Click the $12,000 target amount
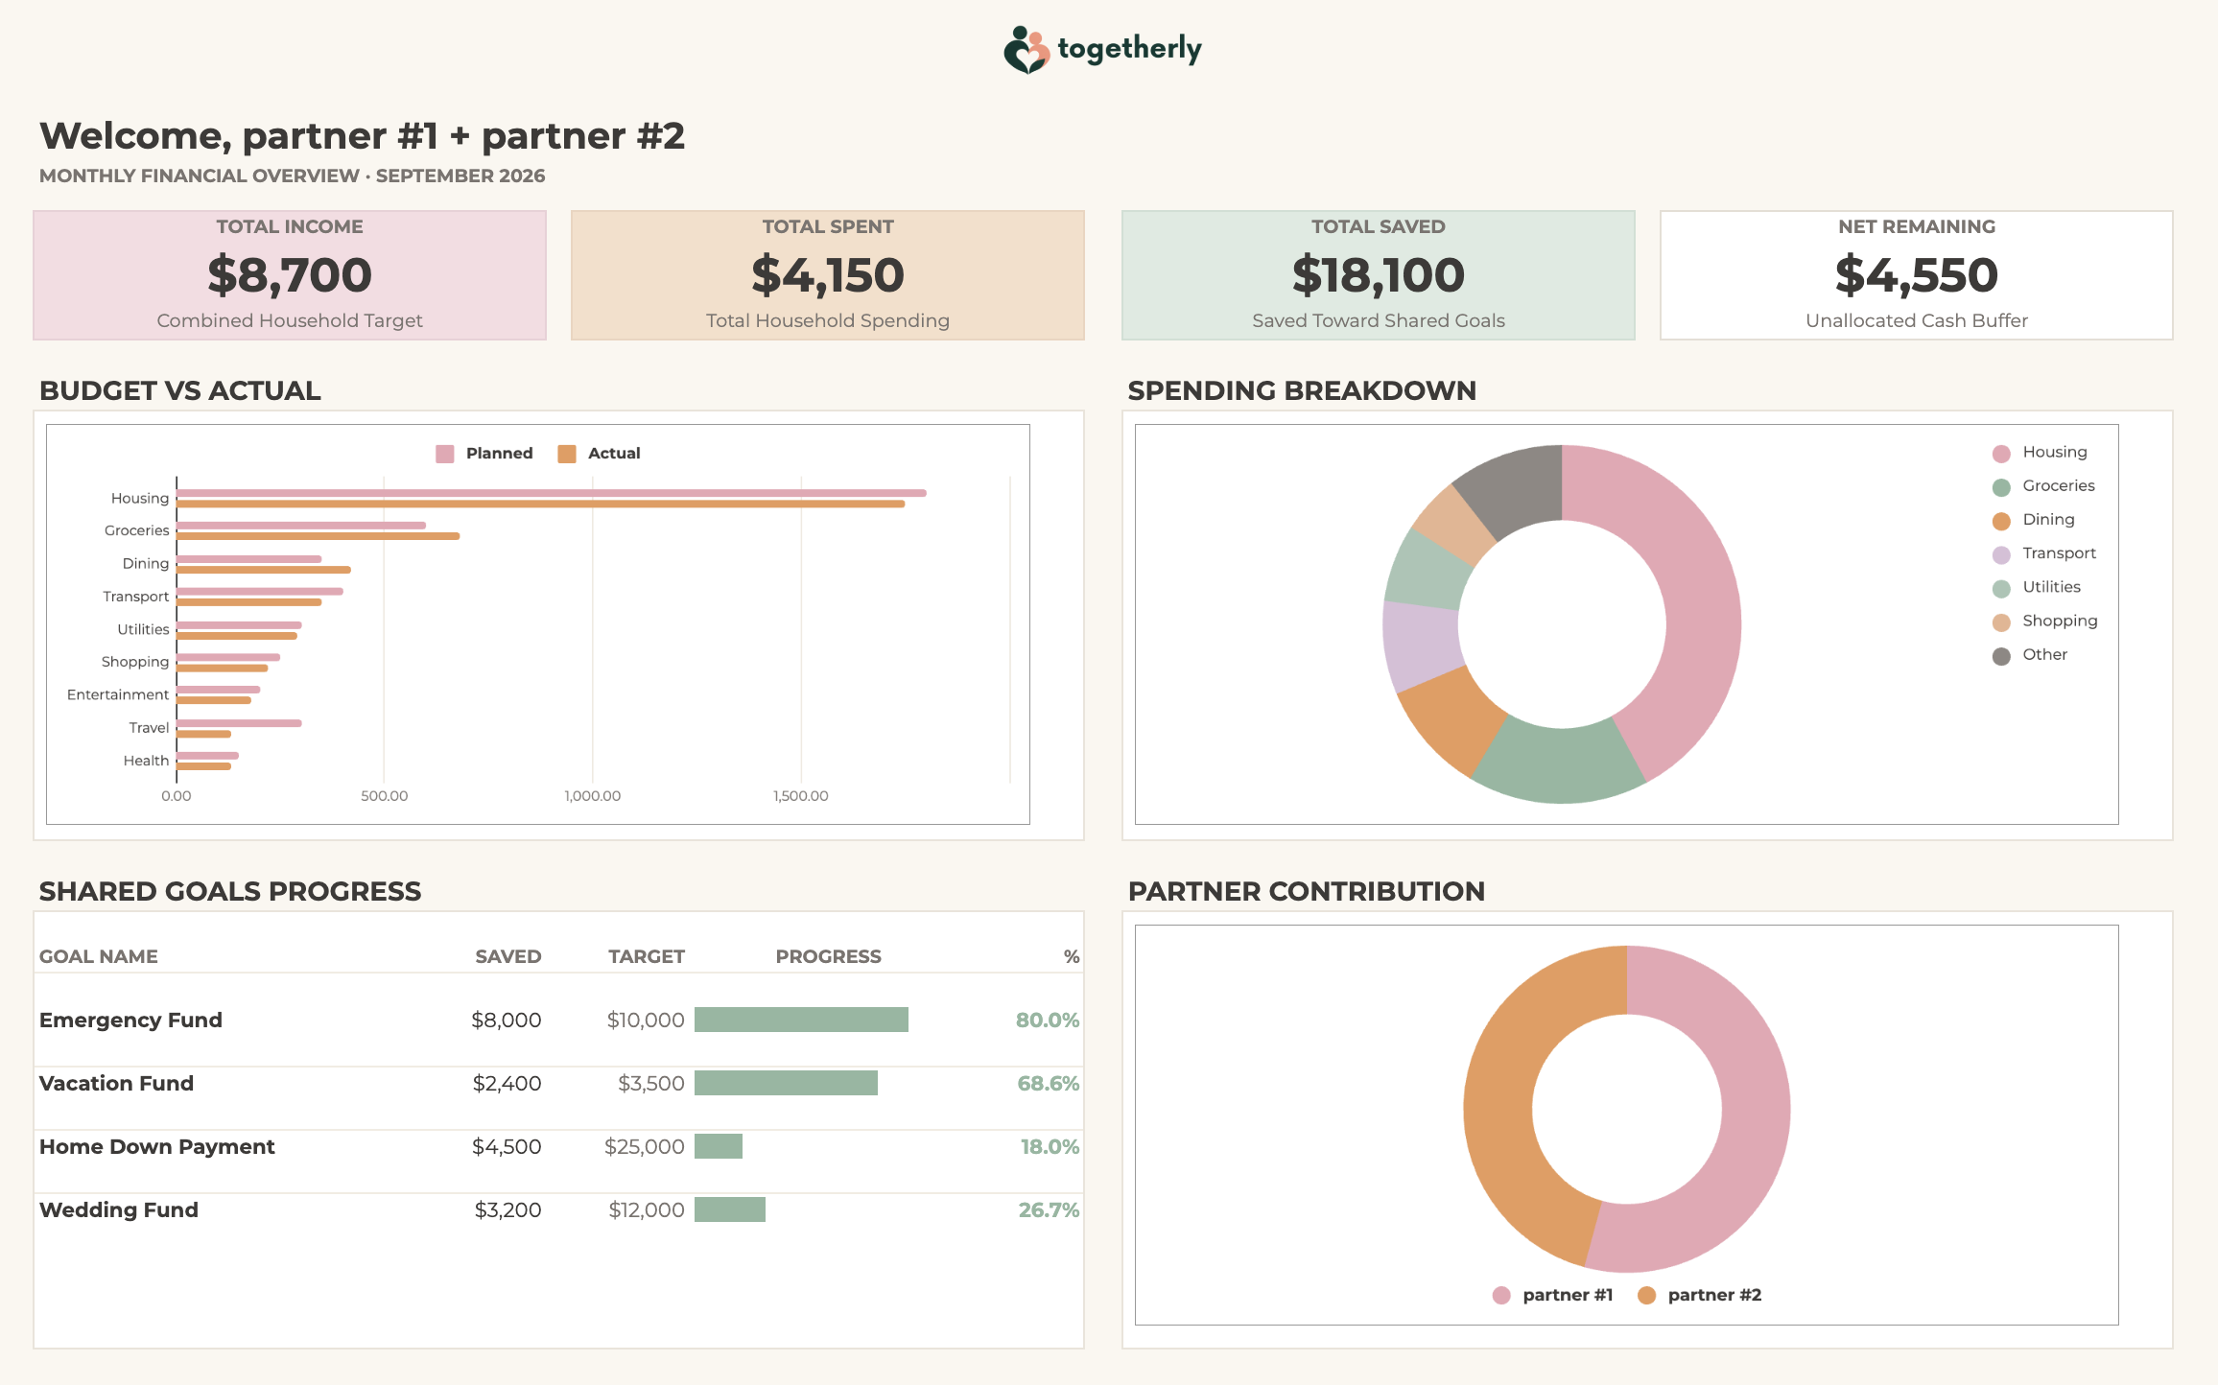The width and height of the screenshot is (2218, 1385). (x=647, y=1209)
